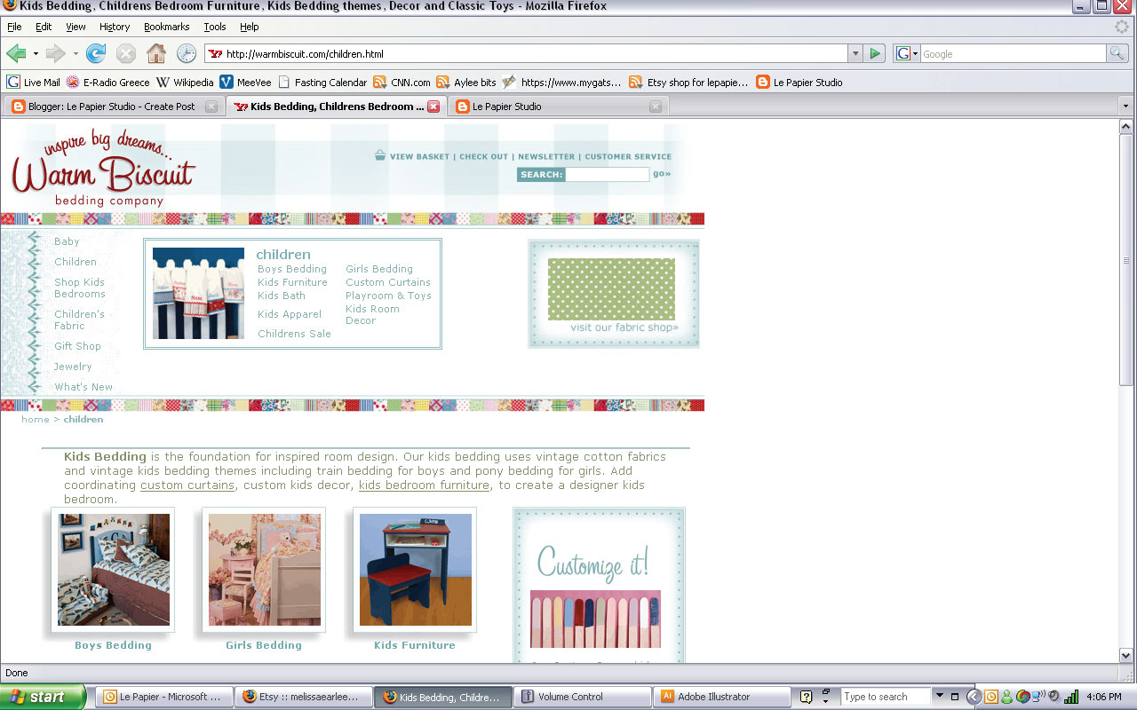Click the green Go arrow in address bar

[x=875, y=54]
